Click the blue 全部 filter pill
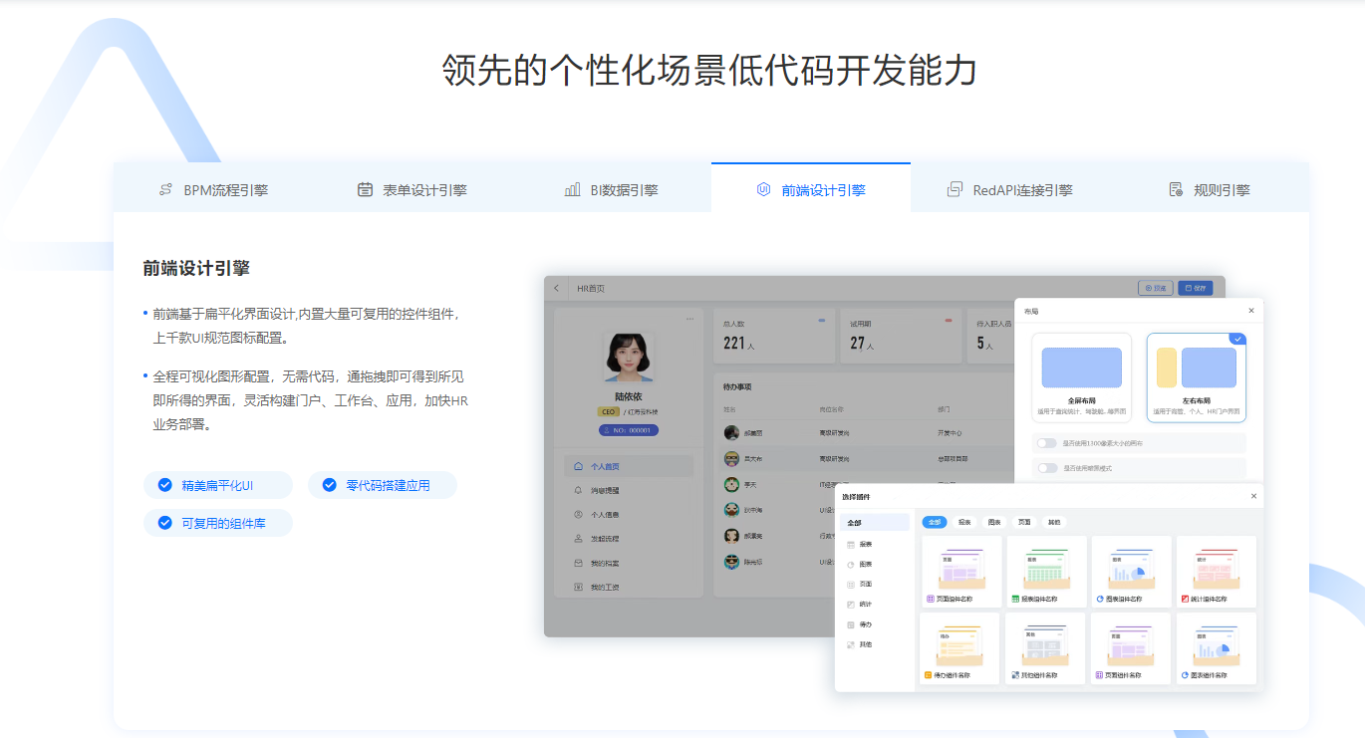 coord(935,522)
